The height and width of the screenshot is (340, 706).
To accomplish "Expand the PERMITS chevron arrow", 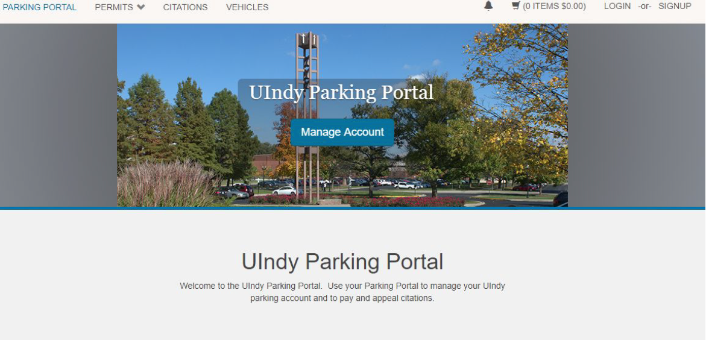I will 141,7.
